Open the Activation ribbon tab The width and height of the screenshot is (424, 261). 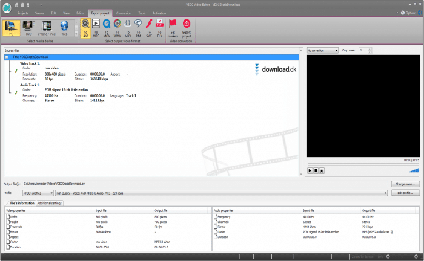pyautogui.click(x=159, y=13)
